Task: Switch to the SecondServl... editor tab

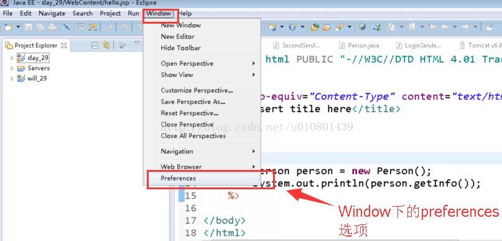Action: [x=297, y=45]
